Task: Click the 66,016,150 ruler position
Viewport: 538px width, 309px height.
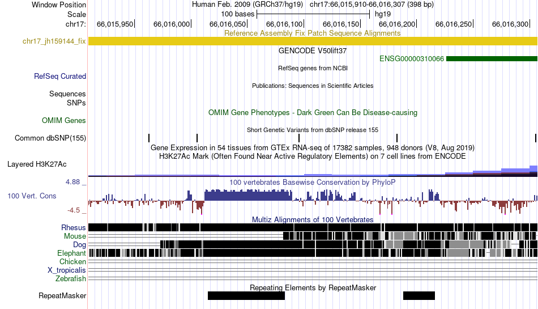Action: pyautogui.click(x=341, y=24)
